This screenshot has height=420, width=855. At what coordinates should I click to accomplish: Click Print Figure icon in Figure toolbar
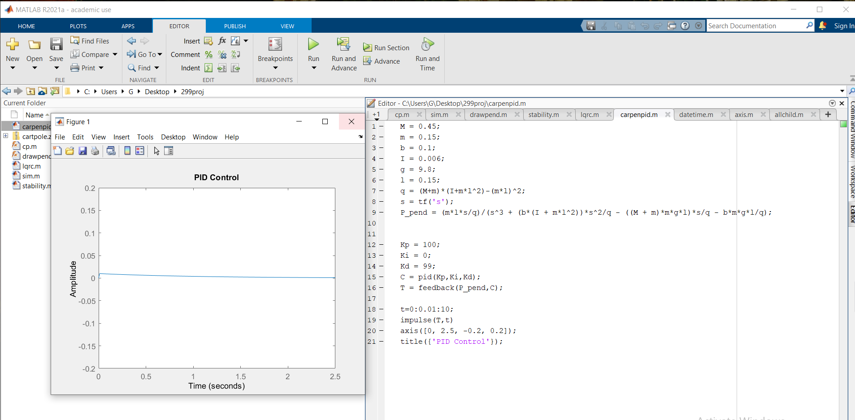[x=95, y=151]
